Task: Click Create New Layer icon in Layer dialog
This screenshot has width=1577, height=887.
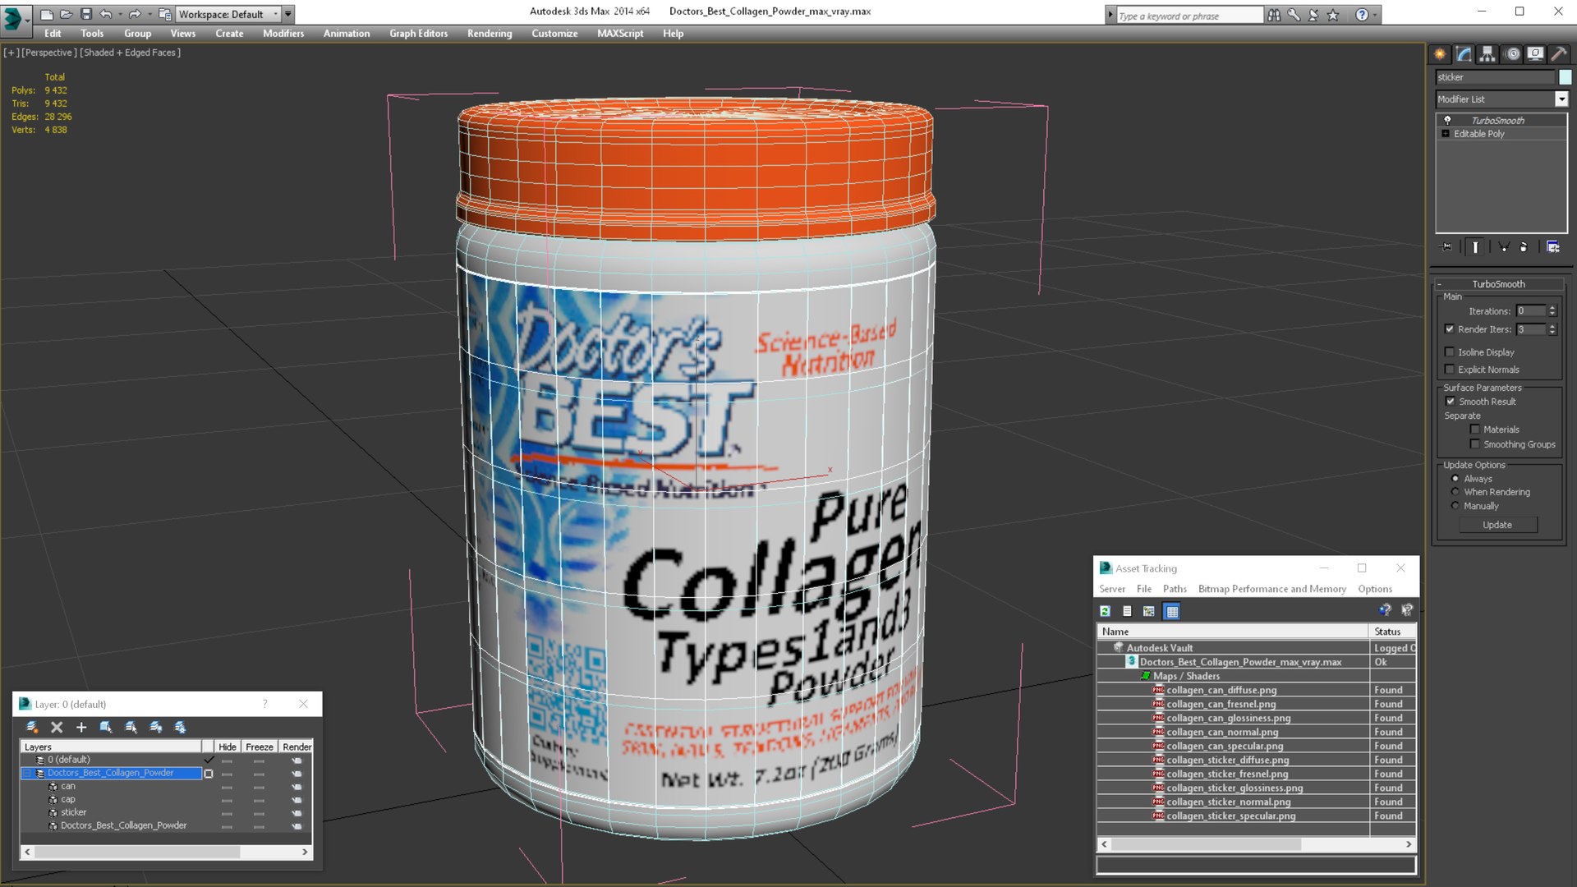Action: click(x=32, y=727)
